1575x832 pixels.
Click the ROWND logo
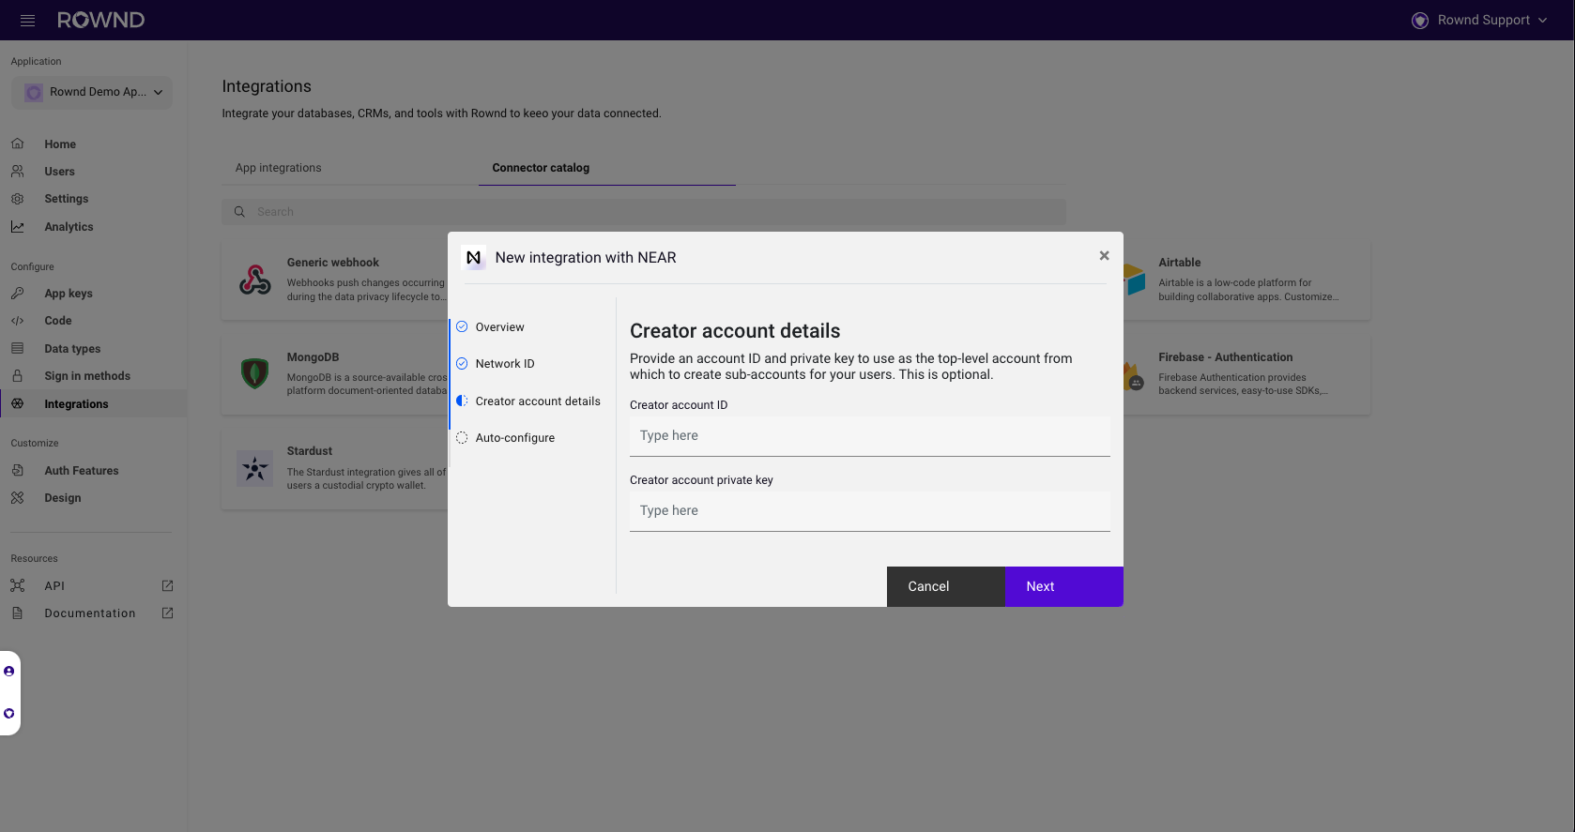pos(100,20)
